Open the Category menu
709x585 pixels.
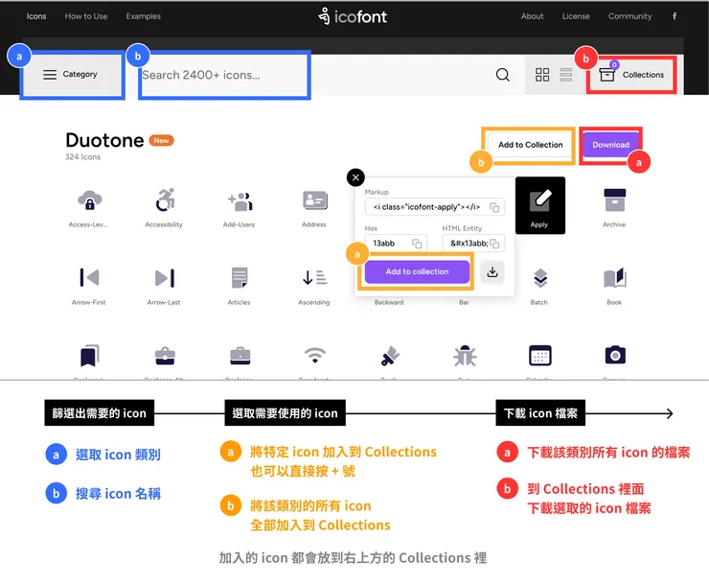pyautogui.click(x=72, y=74)
